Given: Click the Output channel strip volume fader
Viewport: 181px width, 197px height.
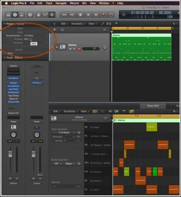Looking at the screenshot, I should [33, 154].
